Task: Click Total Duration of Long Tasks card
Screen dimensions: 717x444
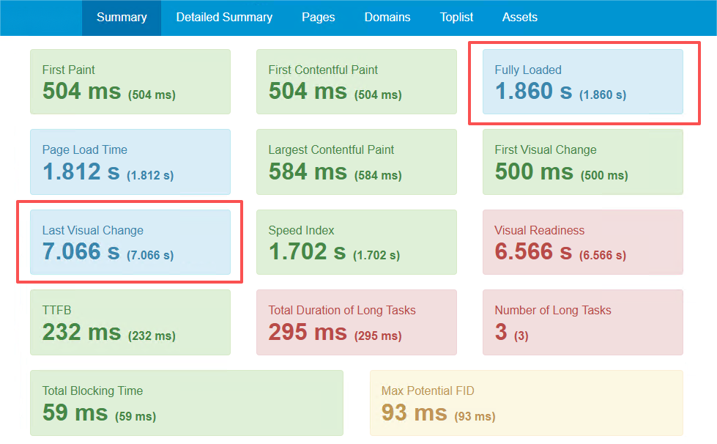Action: (x=356, y=322)
